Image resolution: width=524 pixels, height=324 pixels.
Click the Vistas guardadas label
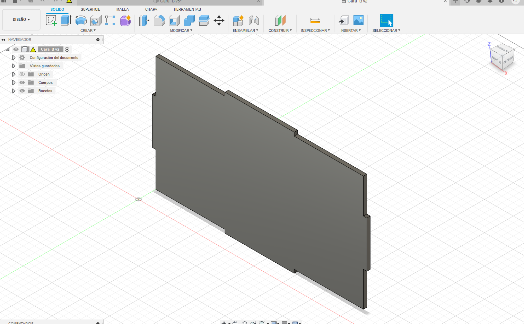[45, 66]
